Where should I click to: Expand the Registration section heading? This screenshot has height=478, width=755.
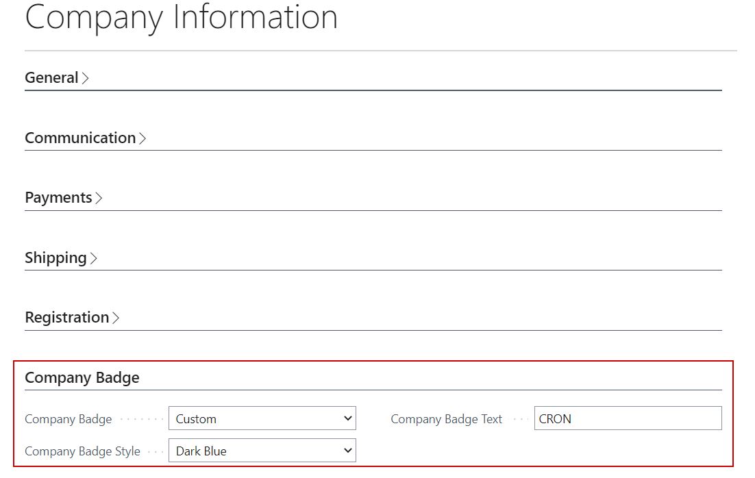[66, 318]
